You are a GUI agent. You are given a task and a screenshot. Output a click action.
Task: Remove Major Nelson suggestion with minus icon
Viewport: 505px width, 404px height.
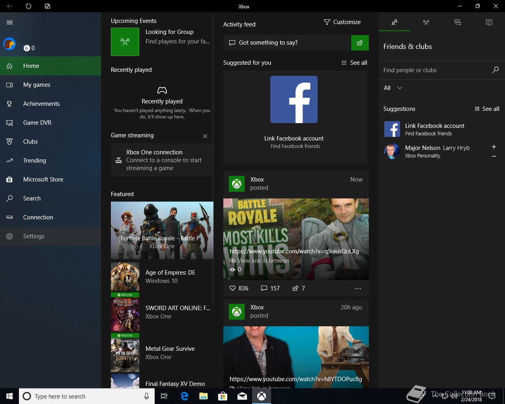[x=494, y=156]
